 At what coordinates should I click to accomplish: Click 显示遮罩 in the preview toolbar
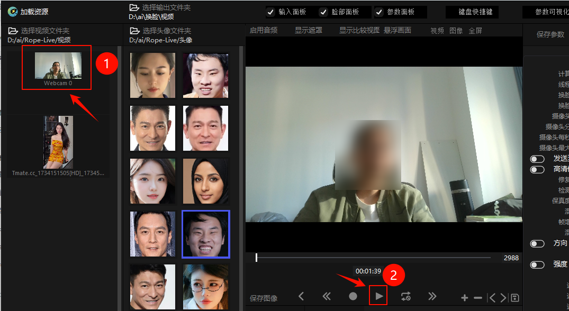309,31
